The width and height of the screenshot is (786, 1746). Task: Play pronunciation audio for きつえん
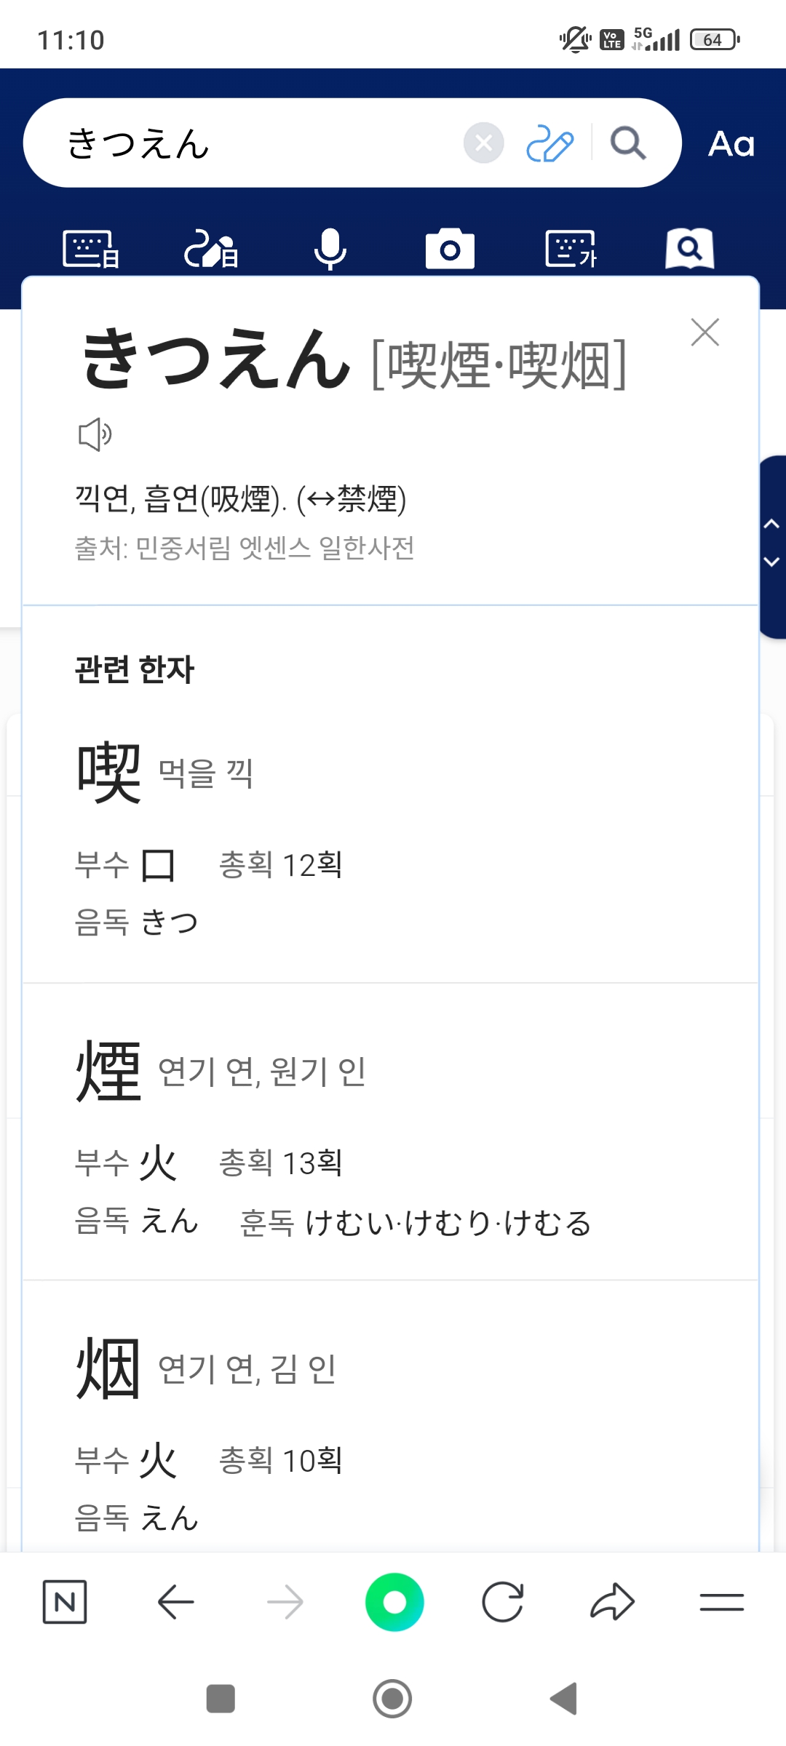(95, 435)
